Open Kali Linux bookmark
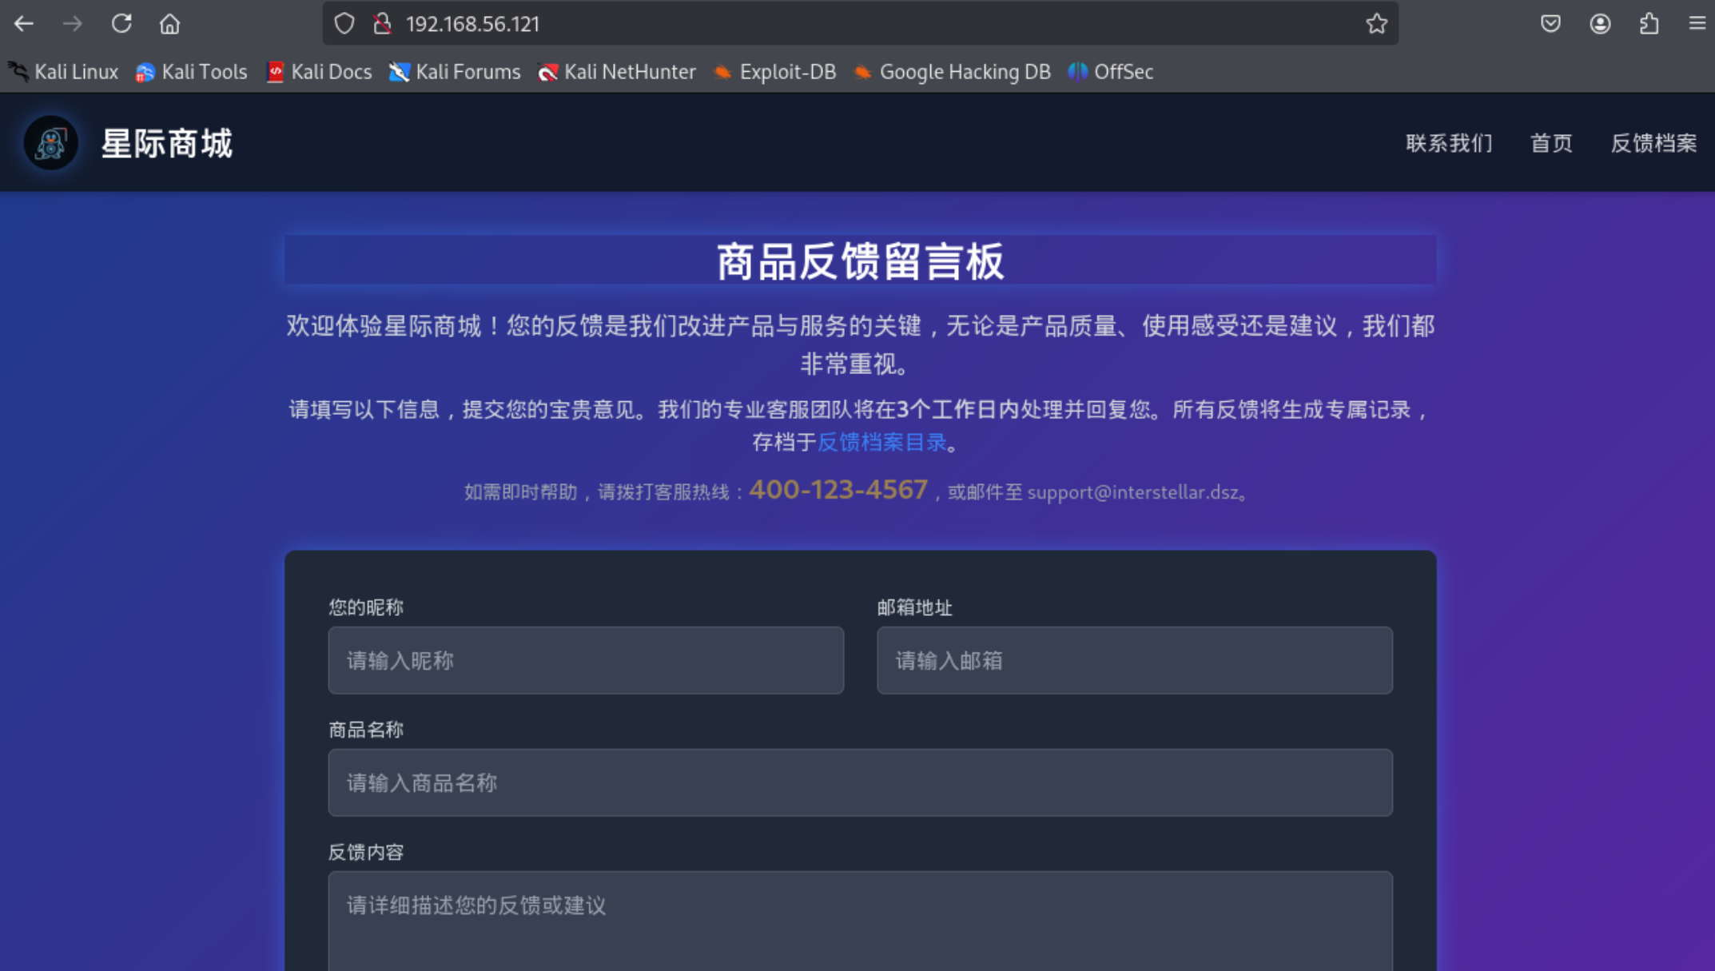This screenshot has height=971, width=1715. pyautogui.click(x=63, y=72)
